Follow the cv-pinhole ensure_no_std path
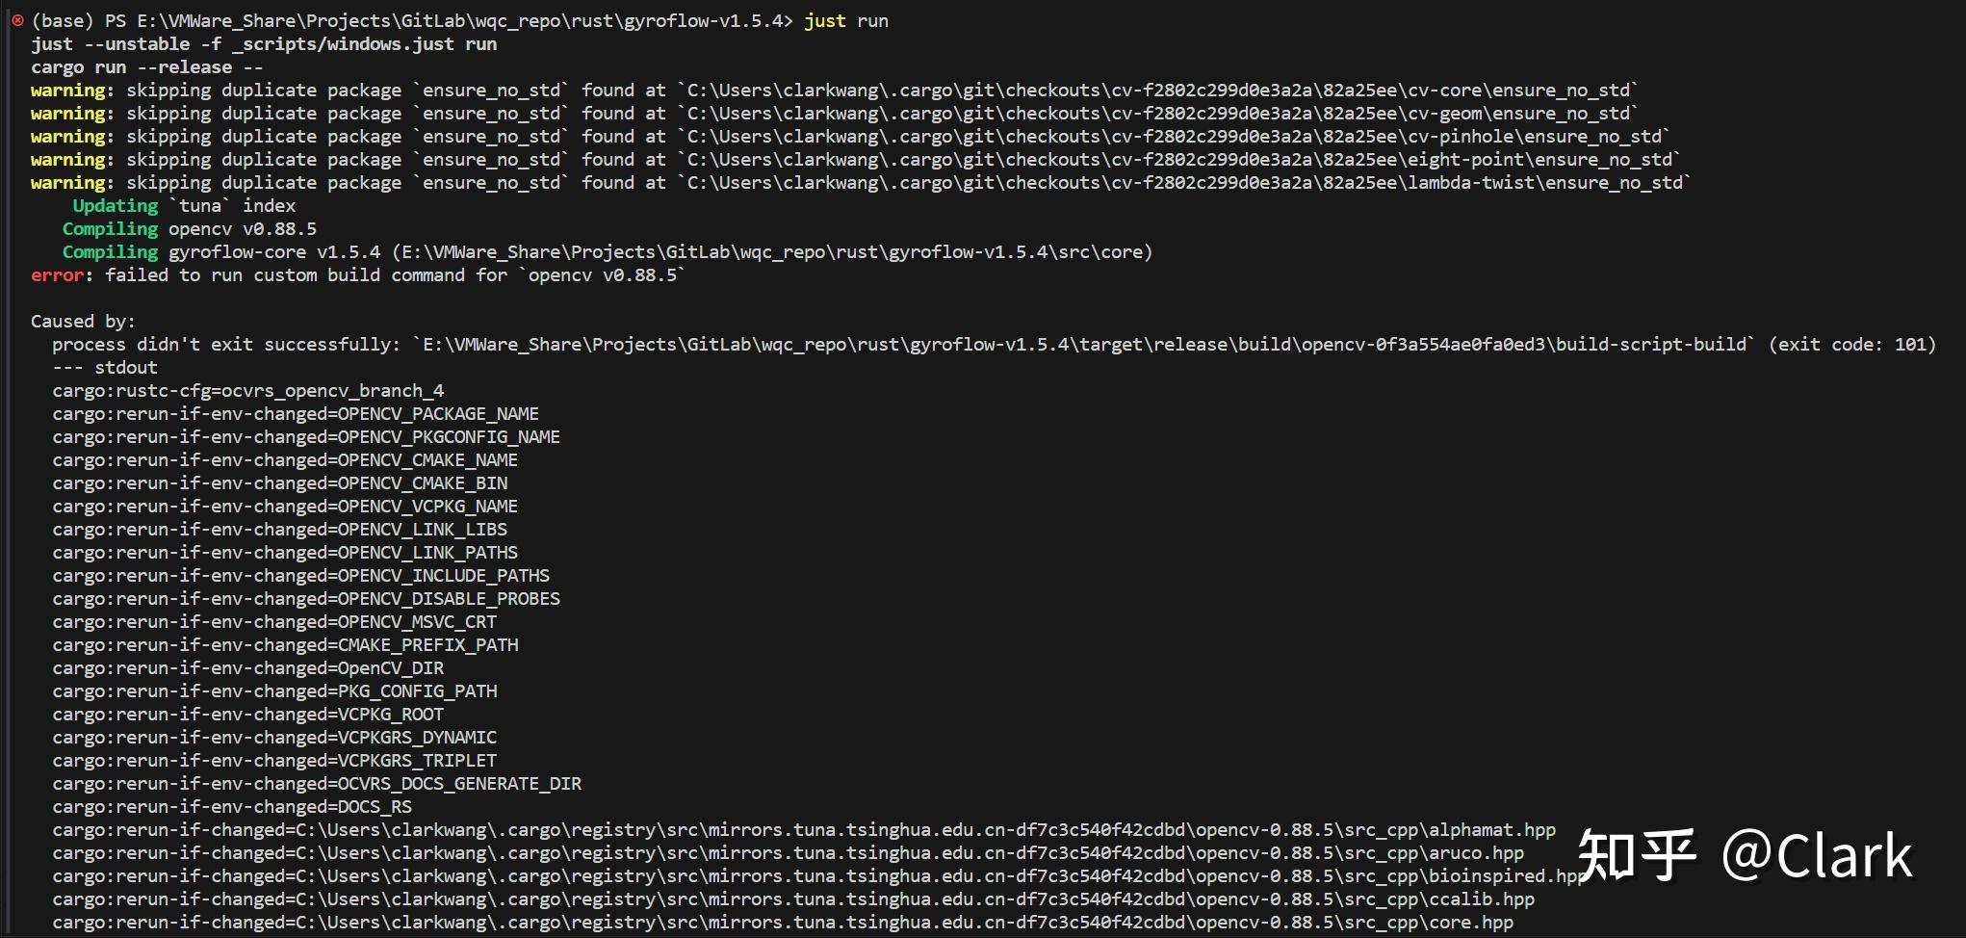Image resolution: width=1966 pixels, height=938 pixels. pos(1174,137)
